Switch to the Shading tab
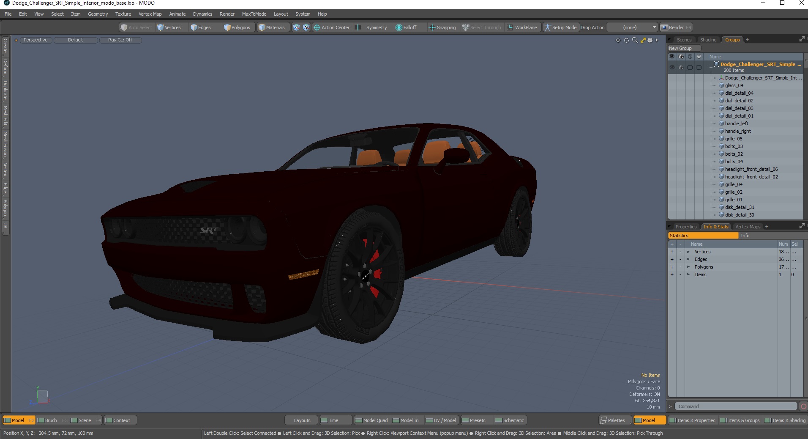808x439 pixels. click(708, 40)
